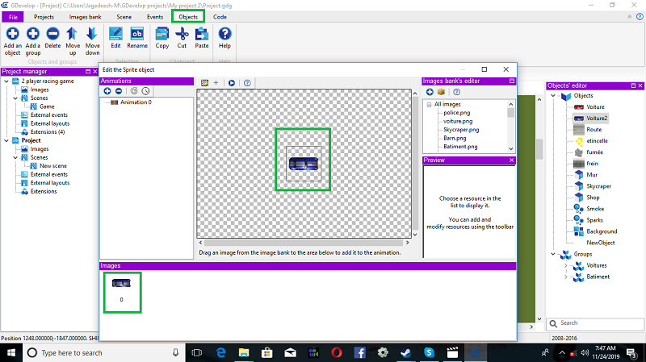Open File Explorer from the taskbar
This screenshot has width=646, height=362.
coord(244,353)
